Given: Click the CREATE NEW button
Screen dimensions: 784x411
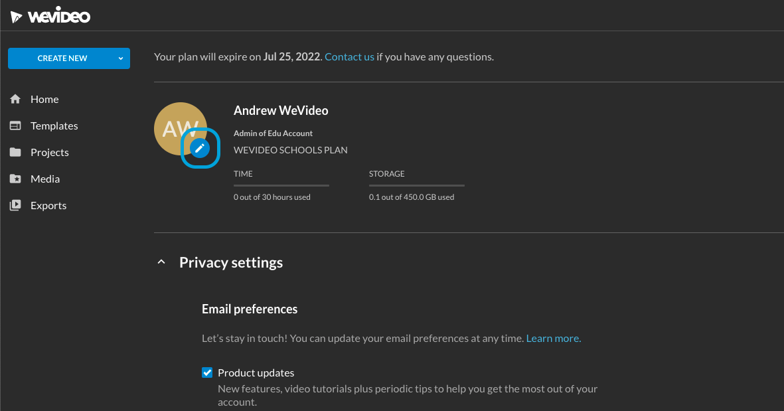Looking at the screenshot, I should (x=69, y=58).
